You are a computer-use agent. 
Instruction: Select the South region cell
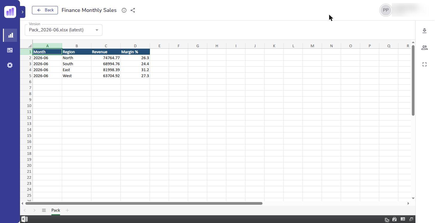pos(76,64)
